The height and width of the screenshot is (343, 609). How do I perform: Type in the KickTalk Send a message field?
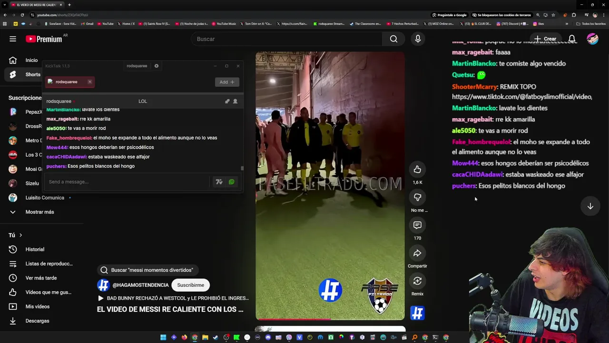click(128, 182)
